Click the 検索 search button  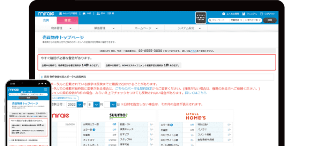(x=269, y=21)
